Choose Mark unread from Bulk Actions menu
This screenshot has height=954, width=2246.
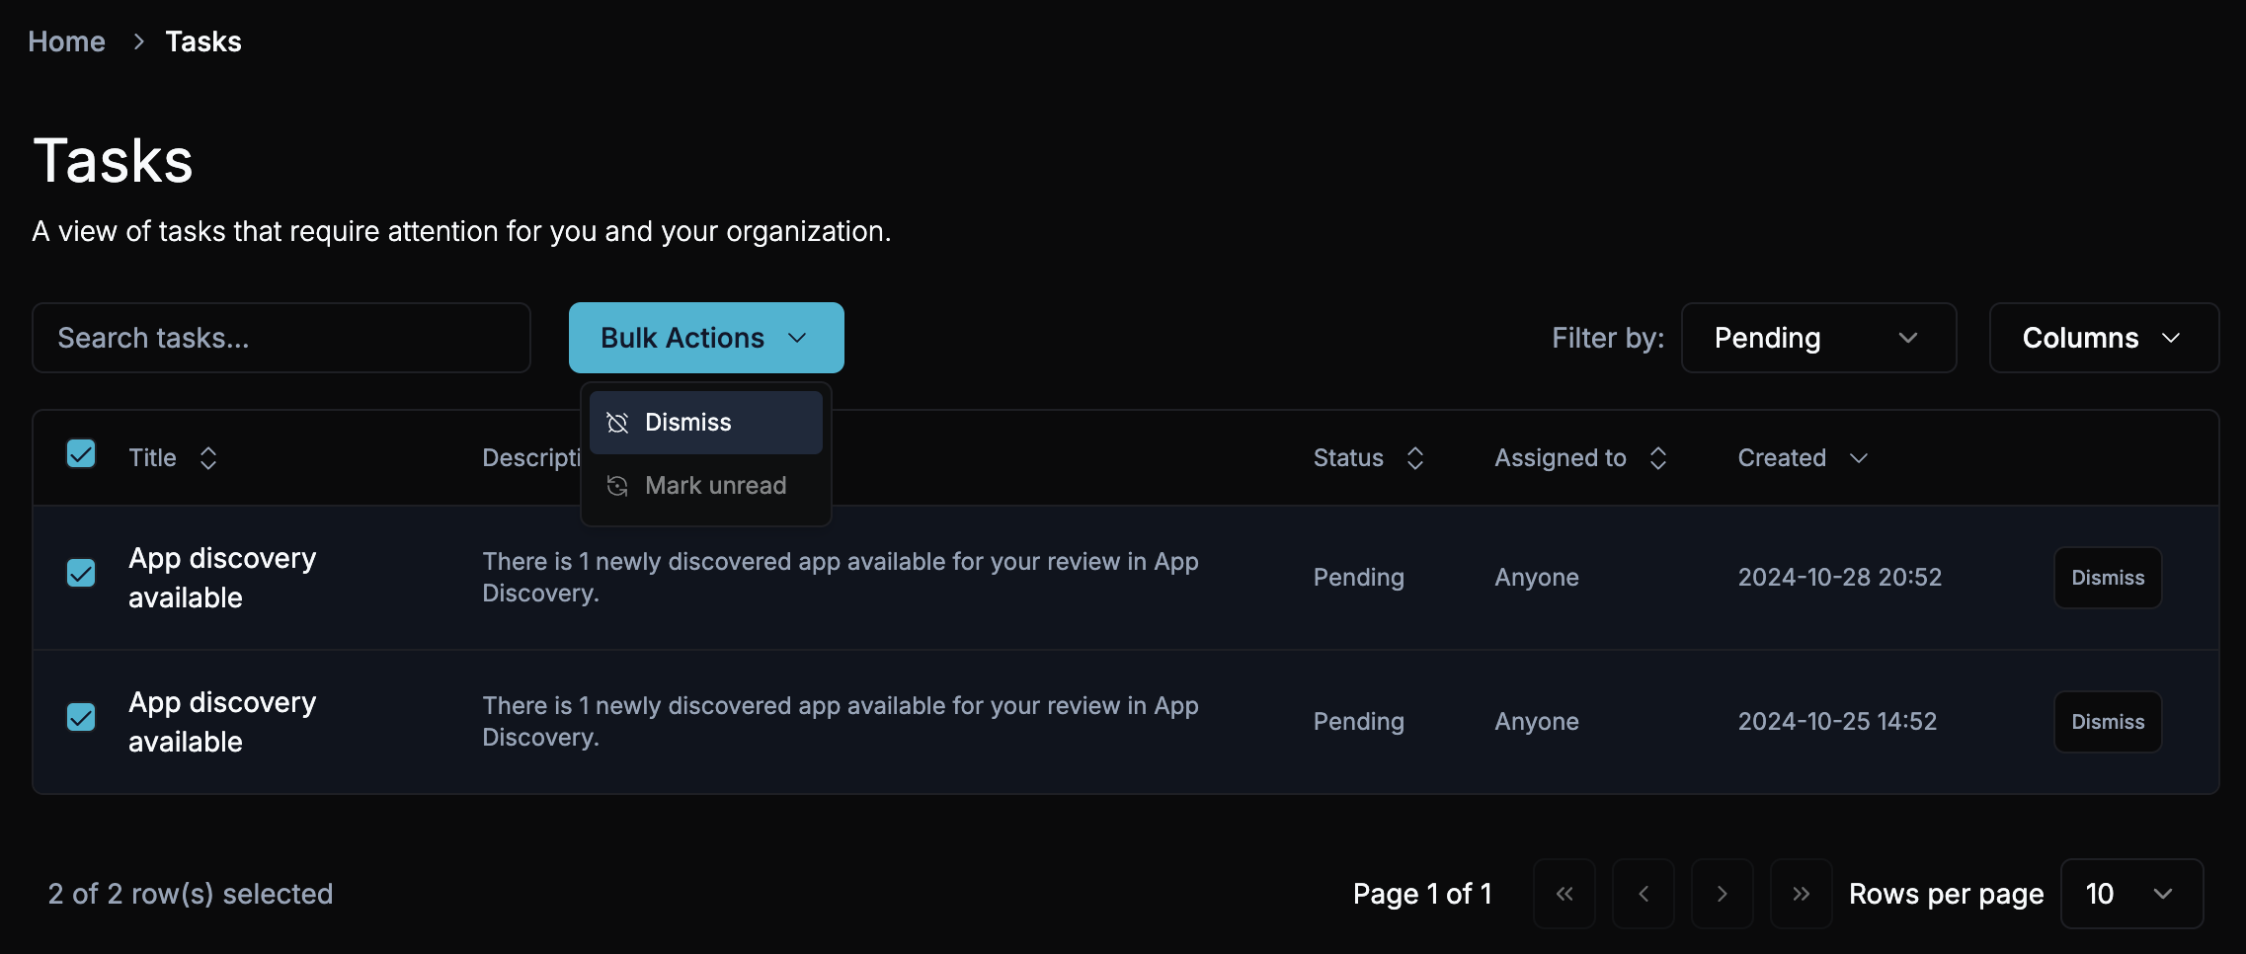pyautogui.click(x=705, y=485)
